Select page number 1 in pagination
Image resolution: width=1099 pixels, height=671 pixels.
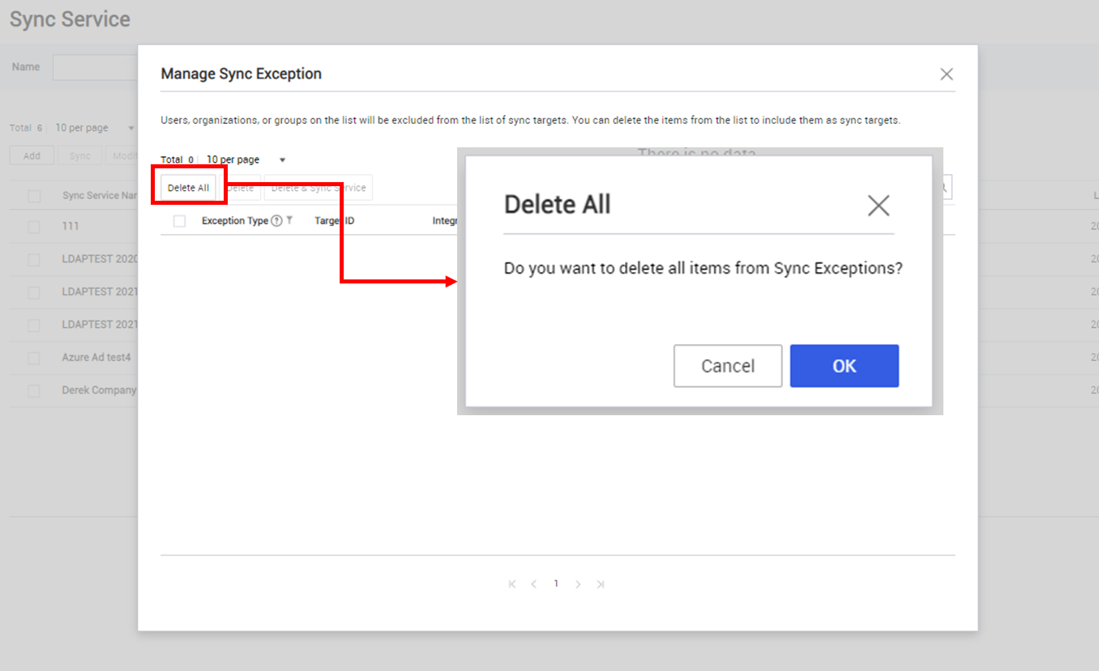point(556,584)
